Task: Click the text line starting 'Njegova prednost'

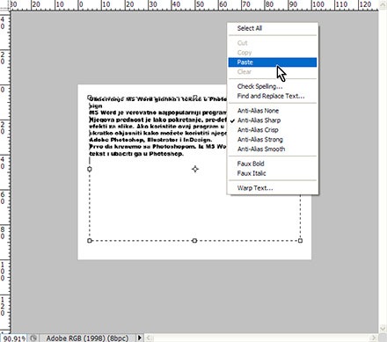Action: [157, 120]
